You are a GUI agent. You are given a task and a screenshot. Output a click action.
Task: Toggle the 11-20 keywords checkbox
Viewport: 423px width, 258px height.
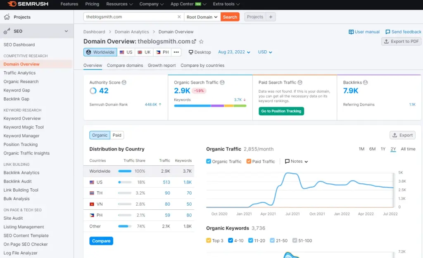(251, 240)
